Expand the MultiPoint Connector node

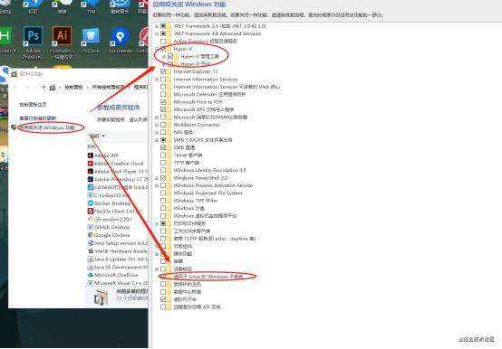(x=157, y=125)
